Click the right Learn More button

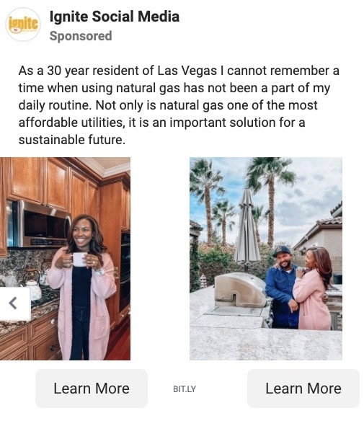pos(303,388)
